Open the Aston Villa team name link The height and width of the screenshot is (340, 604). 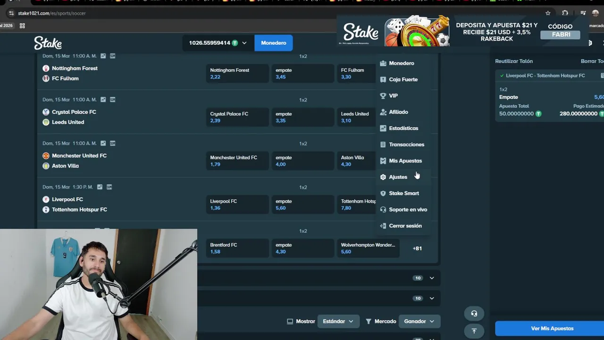(x=65, y=166)
